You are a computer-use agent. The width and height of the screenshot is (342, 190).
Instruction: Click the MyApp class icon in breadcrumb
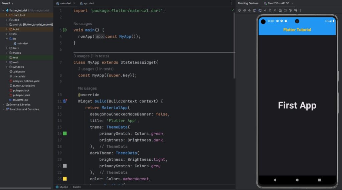tap(57, 187)
